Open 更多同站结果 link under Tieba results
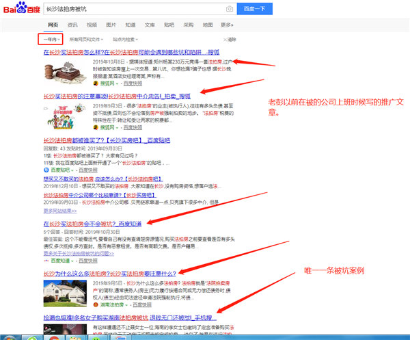 (x=60, y=211)
